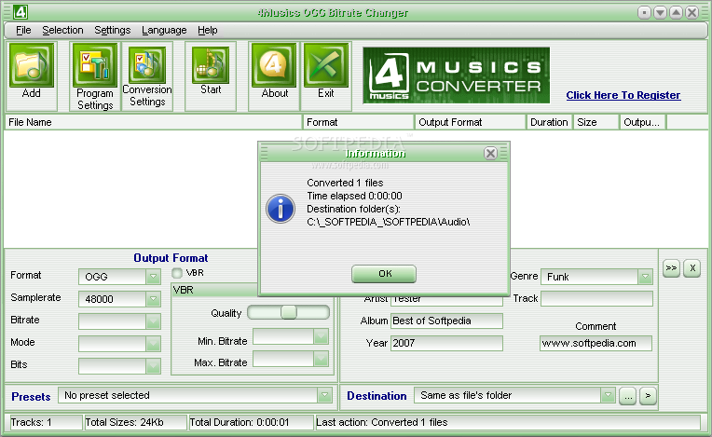
Task: Open the Settings menu
Action: point(112,30)
